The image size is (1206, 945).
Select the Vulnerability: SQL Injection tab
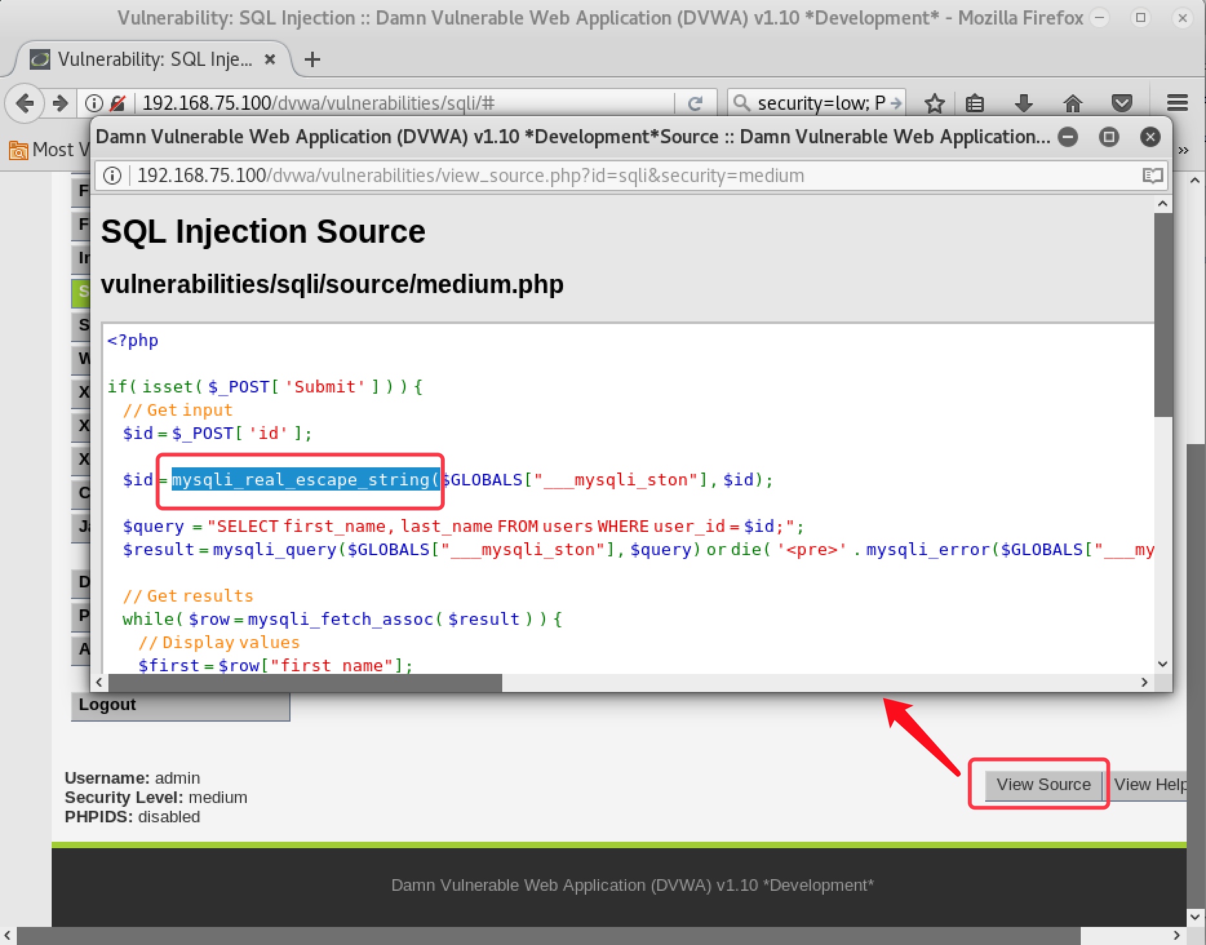tap(155, 59)
